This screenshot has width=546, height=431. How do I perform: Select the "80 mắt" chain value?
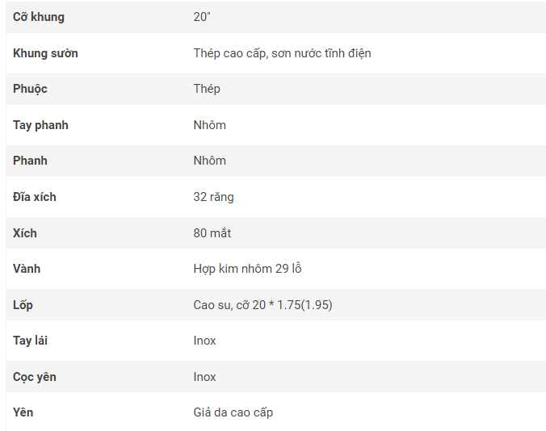pos(212,233)
